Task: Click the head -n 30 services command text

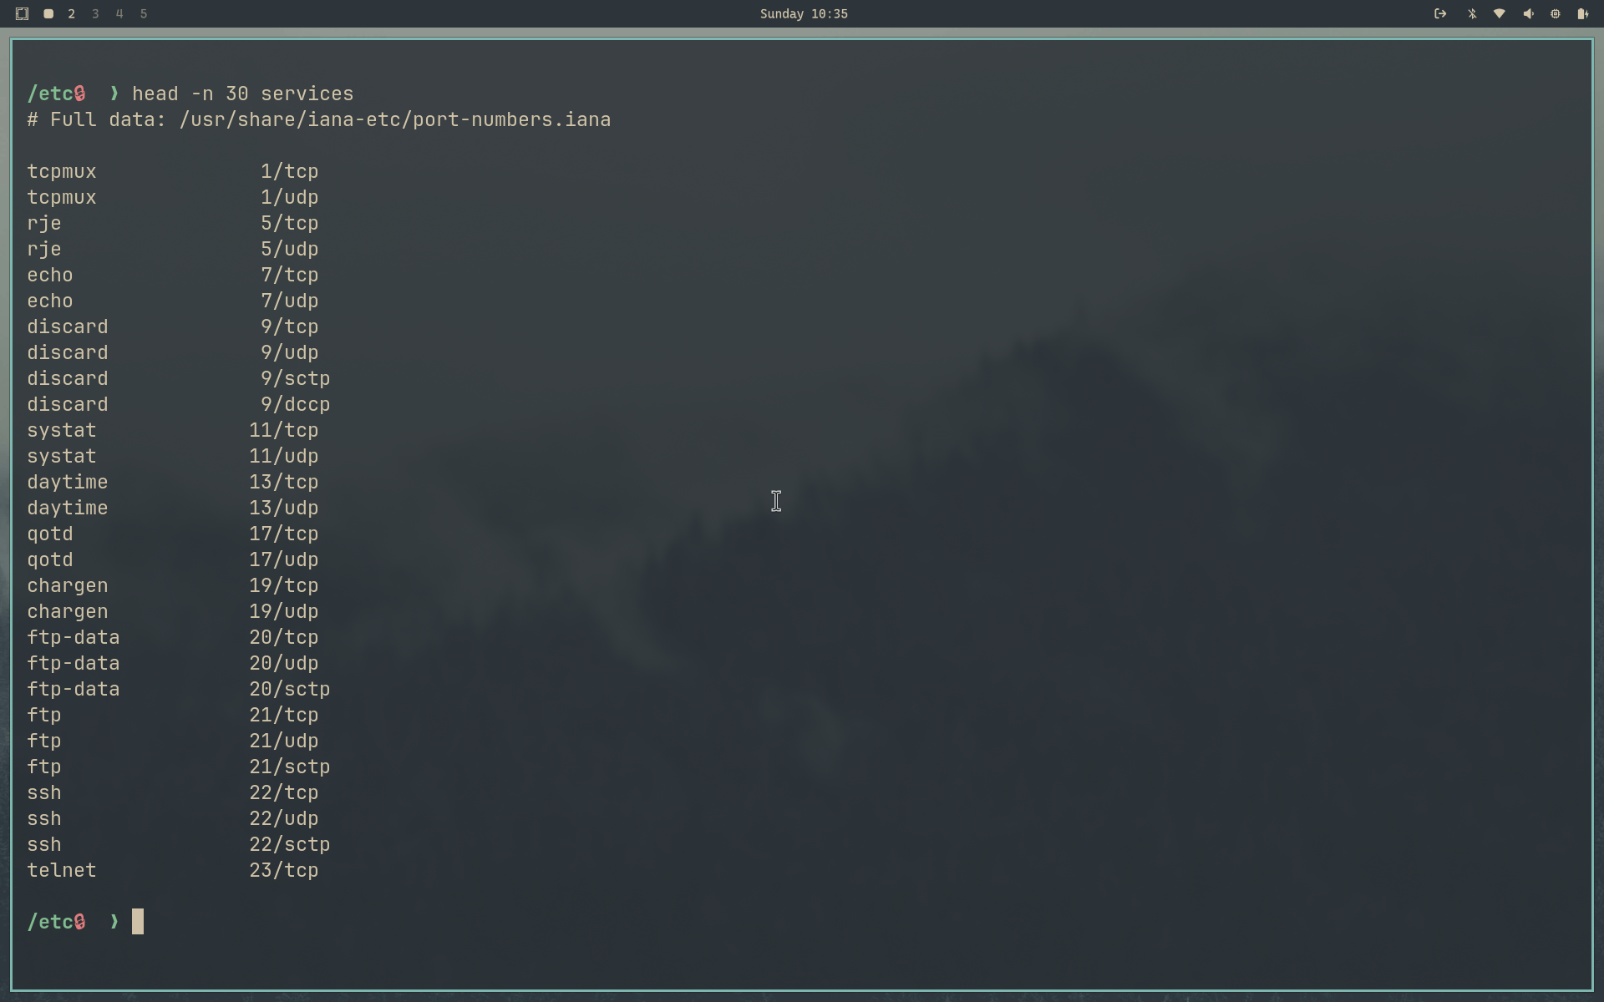Action: point(243,94)
